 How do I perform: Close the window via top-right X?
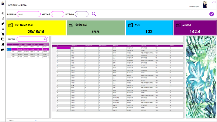point(215,2)
